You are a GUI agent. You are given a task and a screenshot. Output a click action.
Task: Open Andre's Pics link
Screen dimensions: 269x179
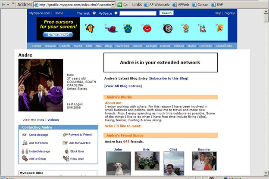[x=41, y=120]
